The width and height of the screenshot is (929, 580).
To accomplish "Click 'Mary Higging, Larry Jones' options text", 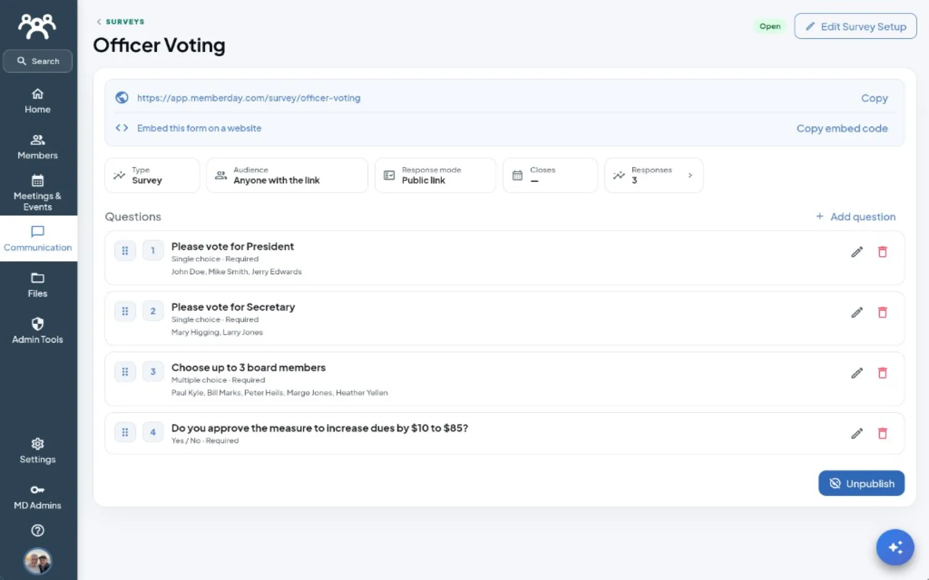I will pos(217,333).
